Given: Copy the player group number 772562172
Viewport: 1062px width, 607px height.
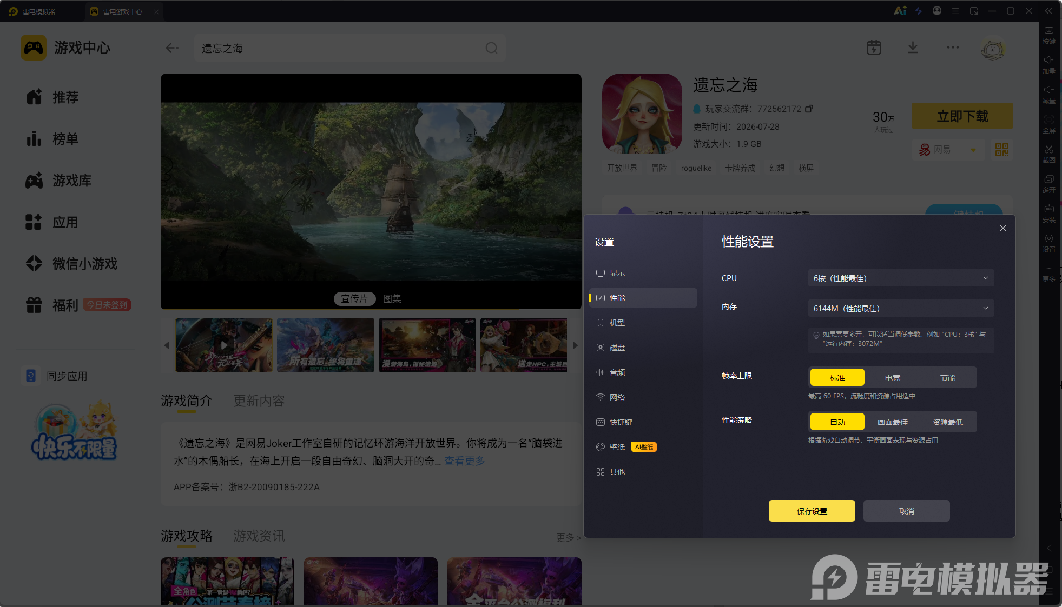Looking at the screenshot, I should click(x=809, y=109).
